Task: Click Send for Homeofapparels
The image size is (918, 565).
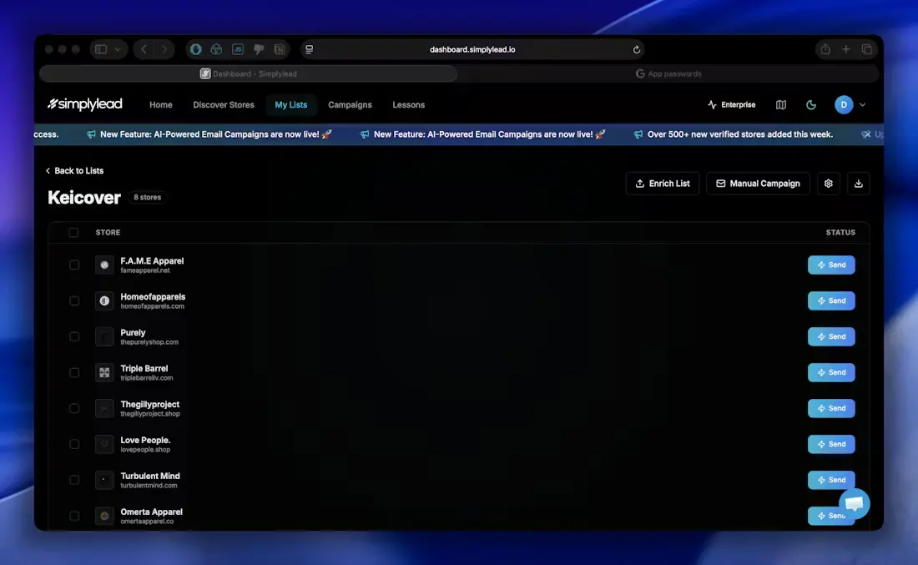Action: 831,300
